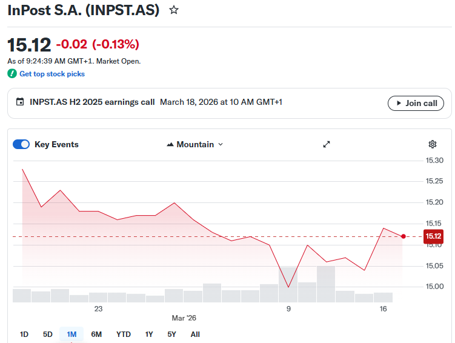Image resolution: width=455 pixels, height=343 pixels.
Task: Click the 9 date label on x-axis
Action: (288, 308)
